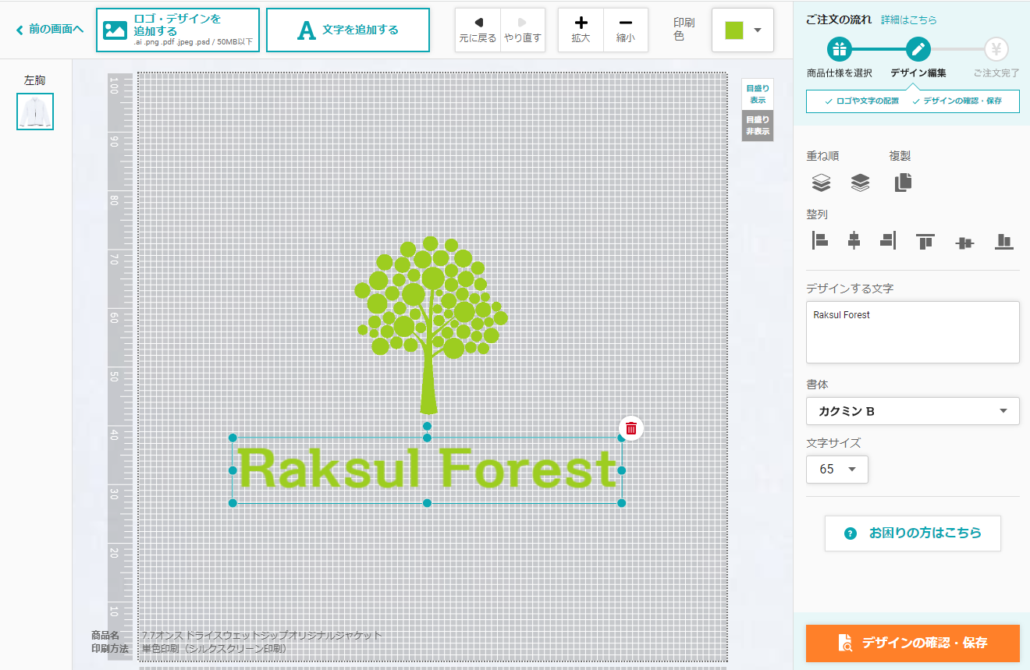Click the help question mark icon
The height and width of the screenshot is (670, 1030).
[851, 534]
